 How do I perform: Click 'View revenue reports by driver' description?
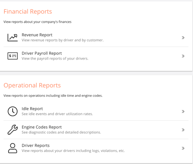tap(63, 40)
